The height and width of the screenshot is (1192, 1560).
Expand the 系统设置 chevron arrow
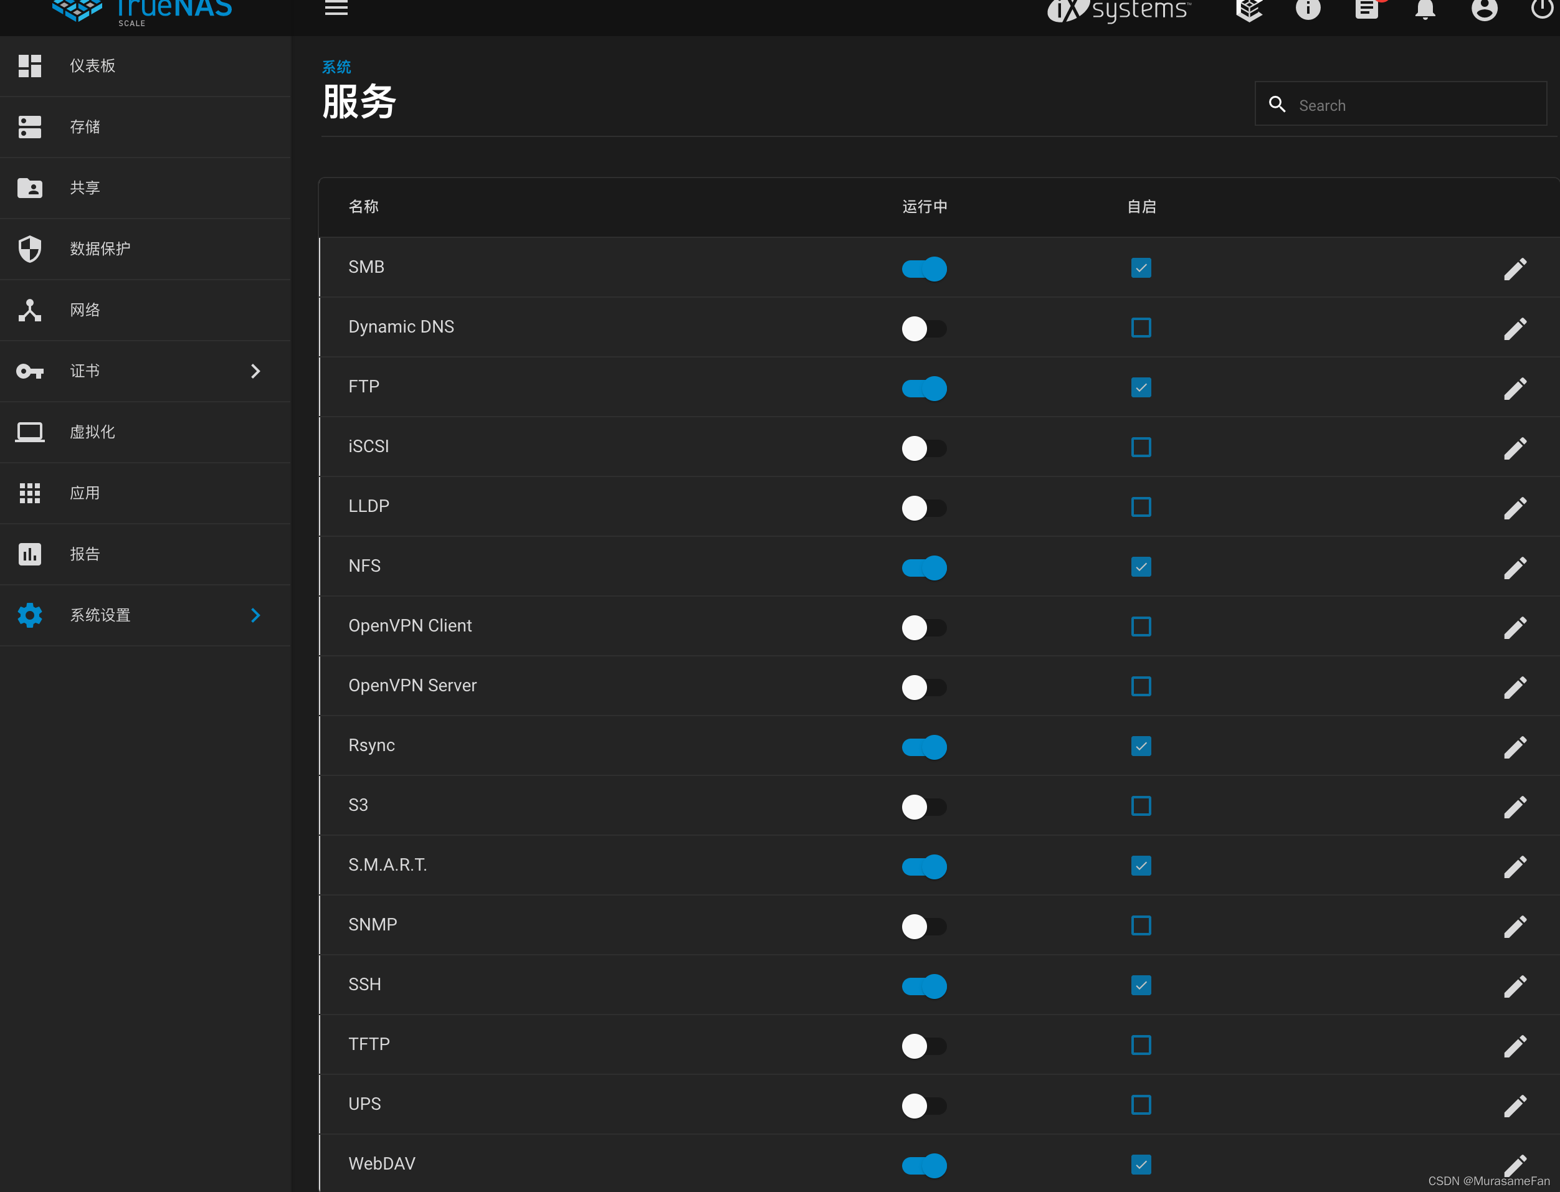point(255,615)
